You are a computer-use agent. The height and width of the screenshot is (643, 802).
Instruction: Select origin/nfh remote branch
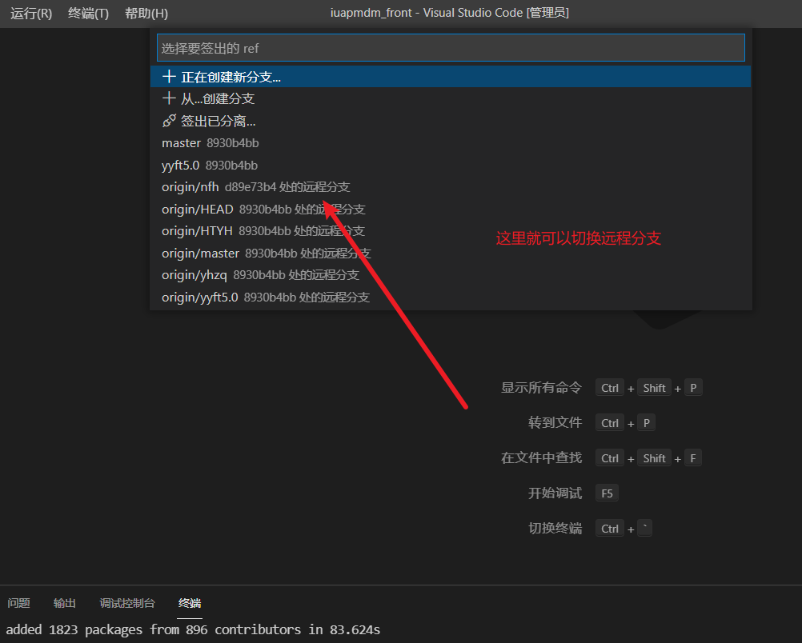tap(451, 187)
